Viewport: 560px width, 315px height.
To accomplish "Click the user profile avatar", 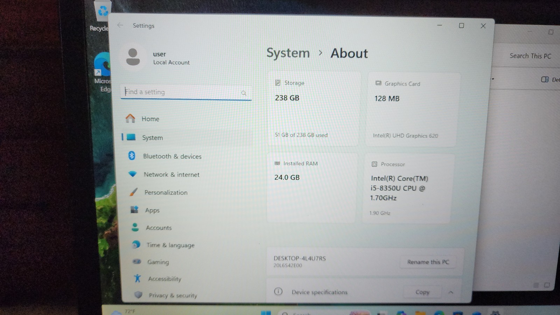I will click(133, 57).
